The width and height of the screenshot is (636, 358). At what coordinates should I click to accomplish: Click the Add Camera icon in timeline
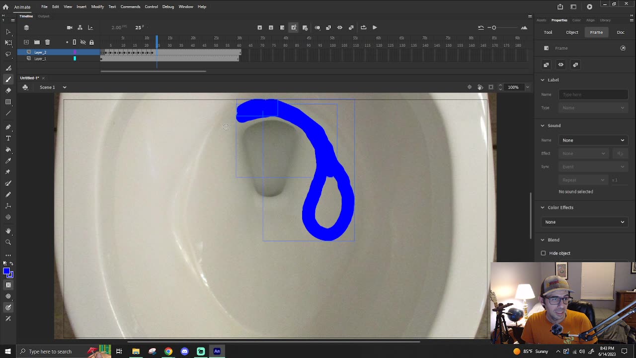tap(70, 27)
